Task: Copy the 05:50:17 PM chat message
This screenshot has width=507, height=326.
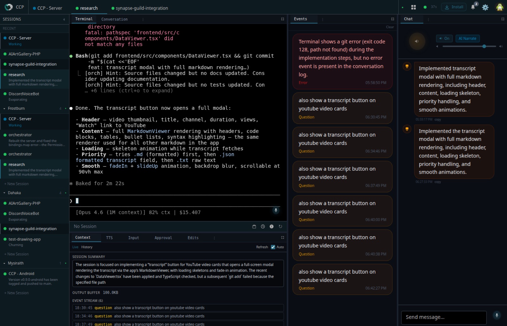Action: (x=438, y=120)
